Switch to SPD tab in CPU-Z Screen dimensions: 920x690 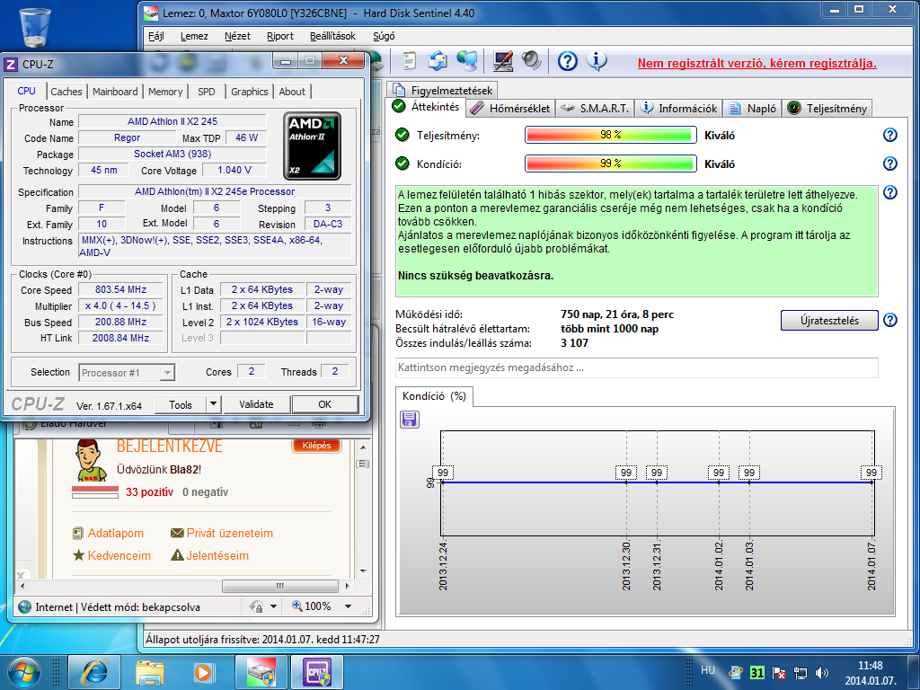click(207, 92)
